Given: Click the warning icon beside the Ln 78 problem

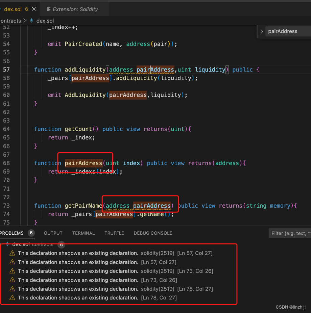Looking at the screenshot, I should [x=12, y=297].
